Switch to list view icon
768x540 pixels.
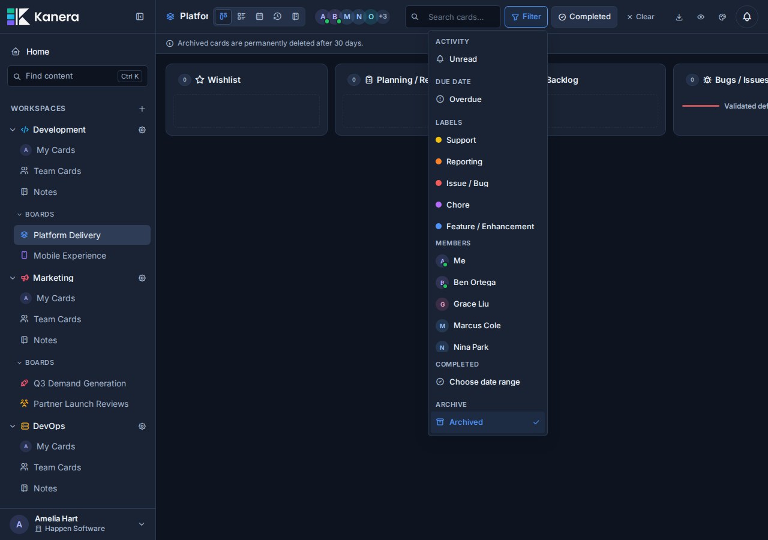pyautogui.click(x=241, y=17)
